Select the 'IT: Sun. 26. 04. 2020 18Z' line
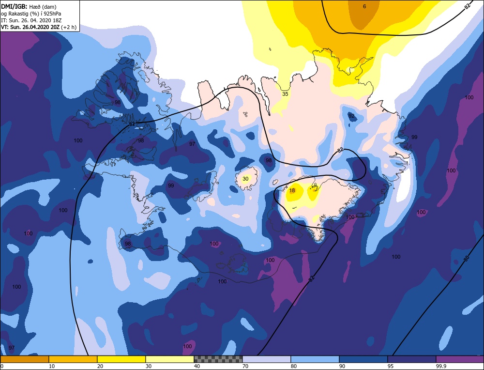Screen dimensions: 484x370 pyautogui.click(x=31, y=20)
